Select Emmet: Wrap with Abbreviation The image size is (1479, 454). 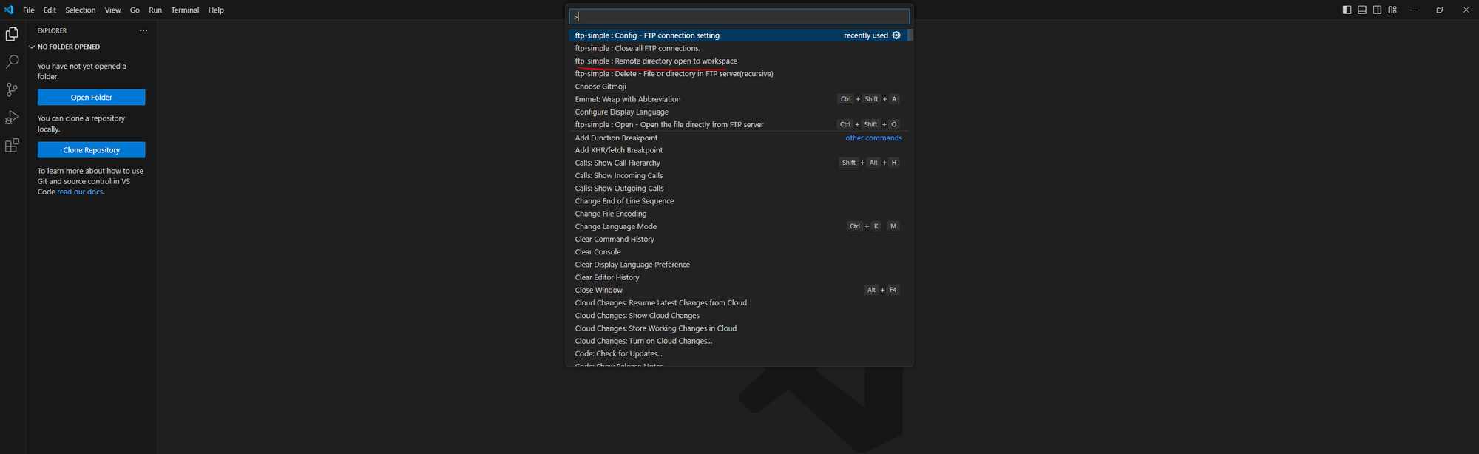click(x=738, y=99)
